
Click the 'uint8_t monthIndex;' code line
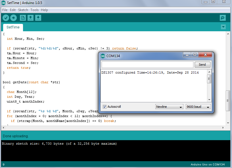pos(26,102)
